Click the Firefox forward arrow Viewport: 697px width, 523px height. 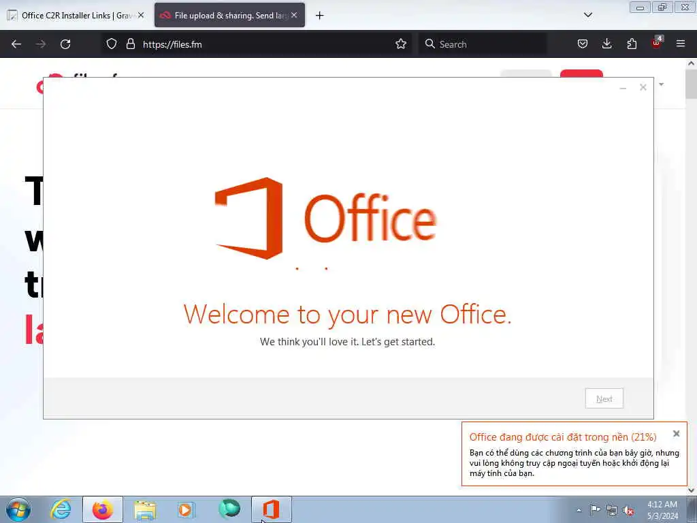tap(41, 44)
